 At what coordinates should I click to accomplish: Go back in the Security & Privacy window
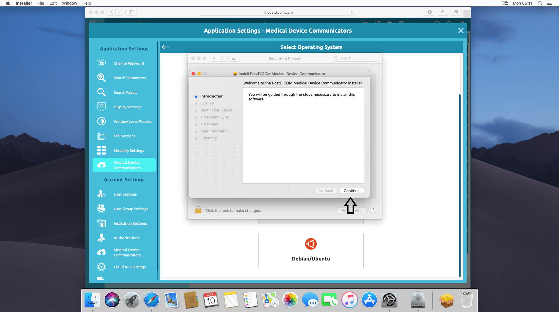214,58
